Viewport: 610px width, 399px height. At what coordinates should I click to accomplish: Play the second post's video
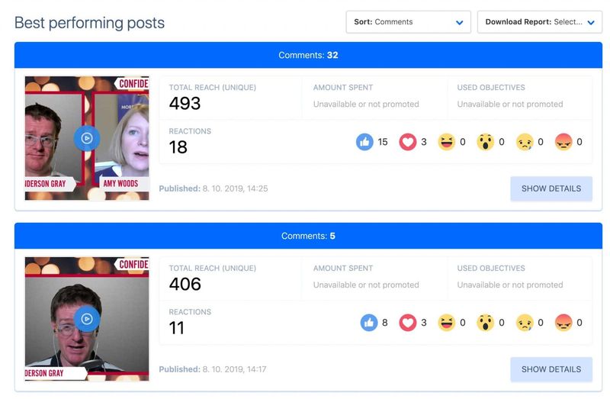pos(87,319)
